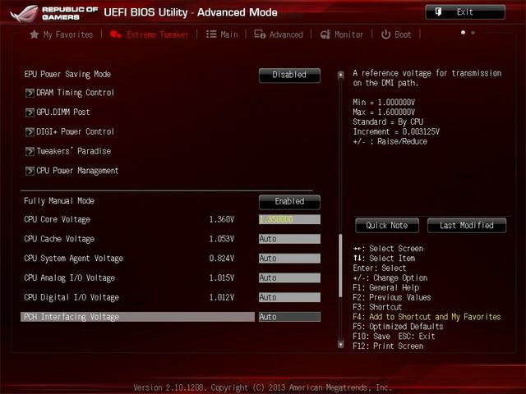Screen dimensions: 526x394
Task: Click the Boot tab power icon
Action: tap(385, 34)
